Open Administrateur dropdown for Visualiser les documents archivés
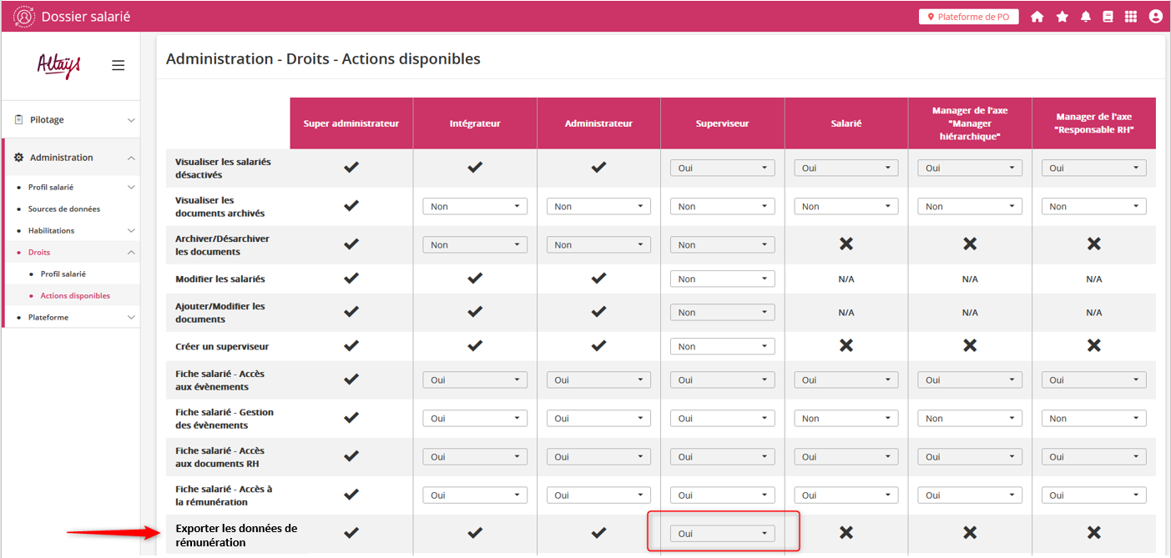The width and height of the screenshot is (1171, 558). 598,207
